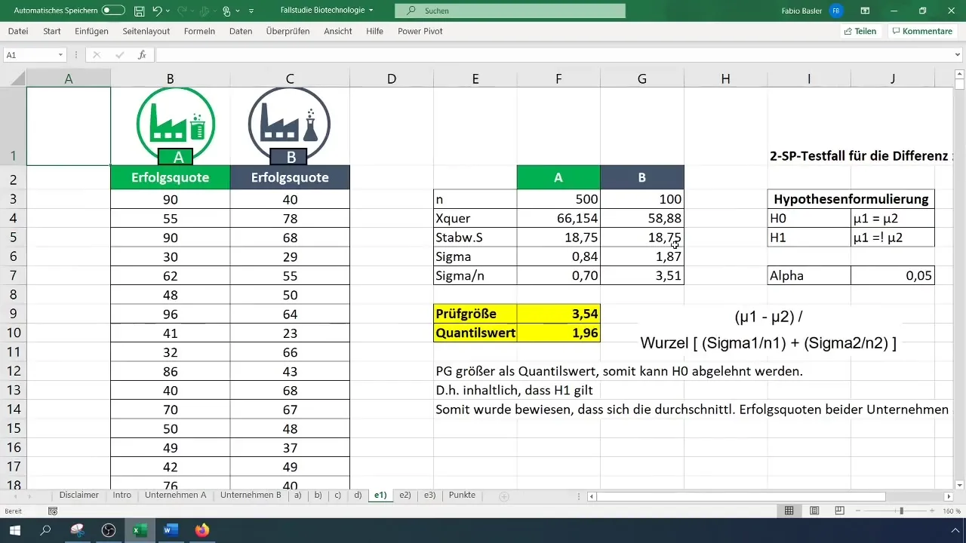Switch to the Punkte sheet tab
966x543 pixels.
[462, 495]
